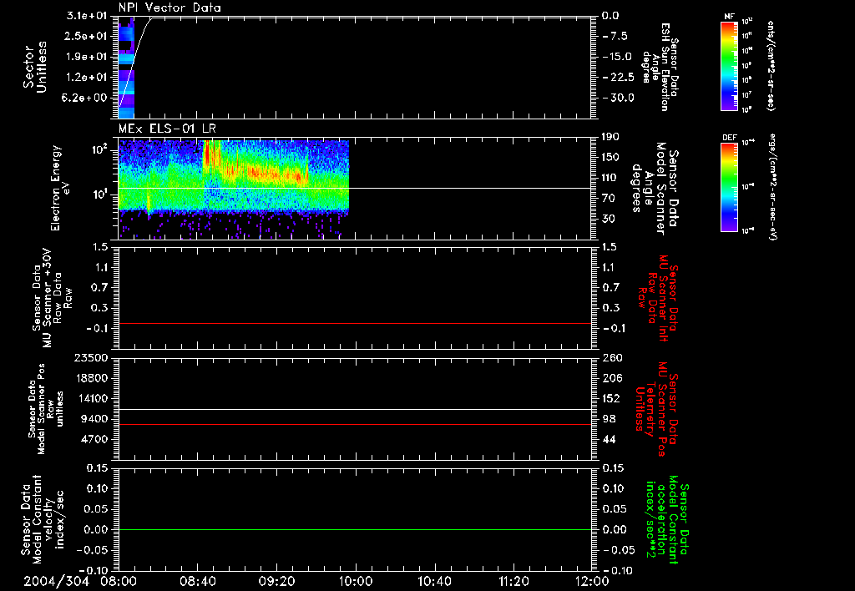Click the DEF color bar units label
The image size is (855, 591).
point(772,186)
